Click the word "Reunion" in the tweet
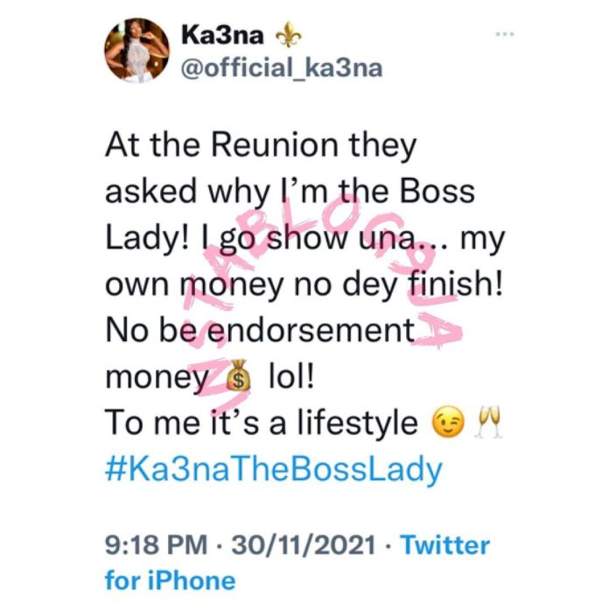The width and height of the screenshot is (609, 609). tap(276, 145)
